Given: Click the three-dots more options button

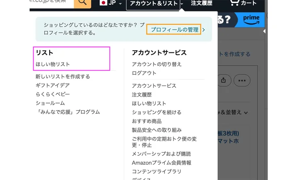Looking at the screenshot, I should pos(242,81).
